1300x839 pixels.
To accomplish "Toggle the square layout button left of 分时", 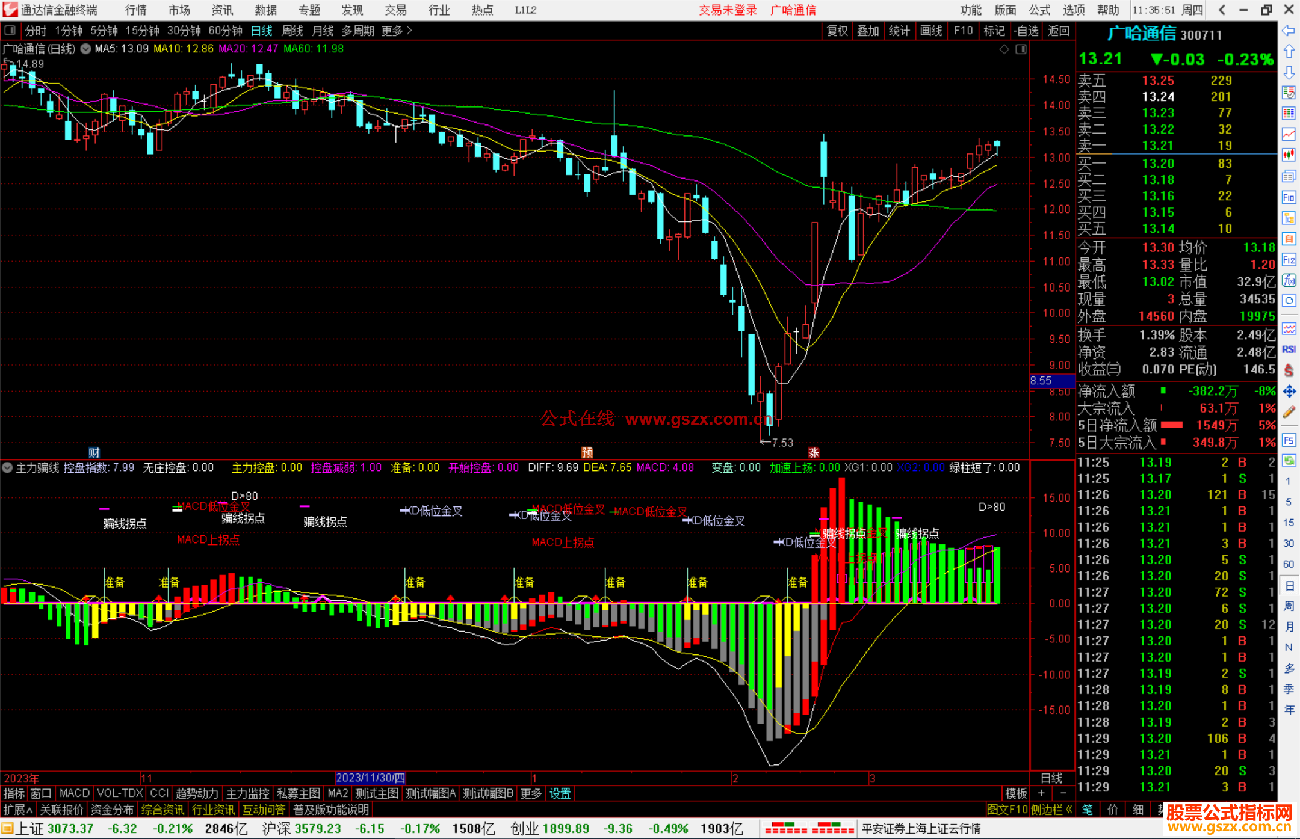I will [10, 30].
